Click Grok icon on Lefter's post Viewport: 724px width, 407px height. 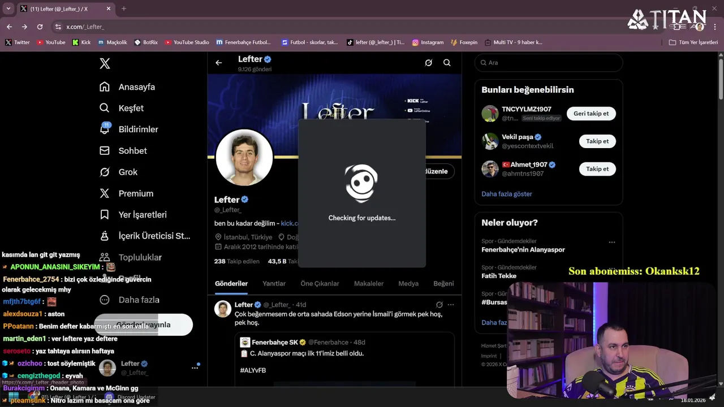439,305
